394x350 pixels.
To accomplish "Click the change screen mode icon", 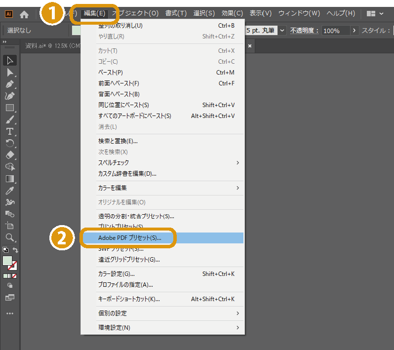I will (x=10, y=298).
